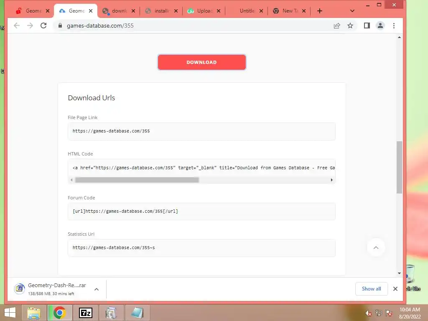
Task: Click the browser forward arrow
Action: pyautogui.click(x=30, y=25)
